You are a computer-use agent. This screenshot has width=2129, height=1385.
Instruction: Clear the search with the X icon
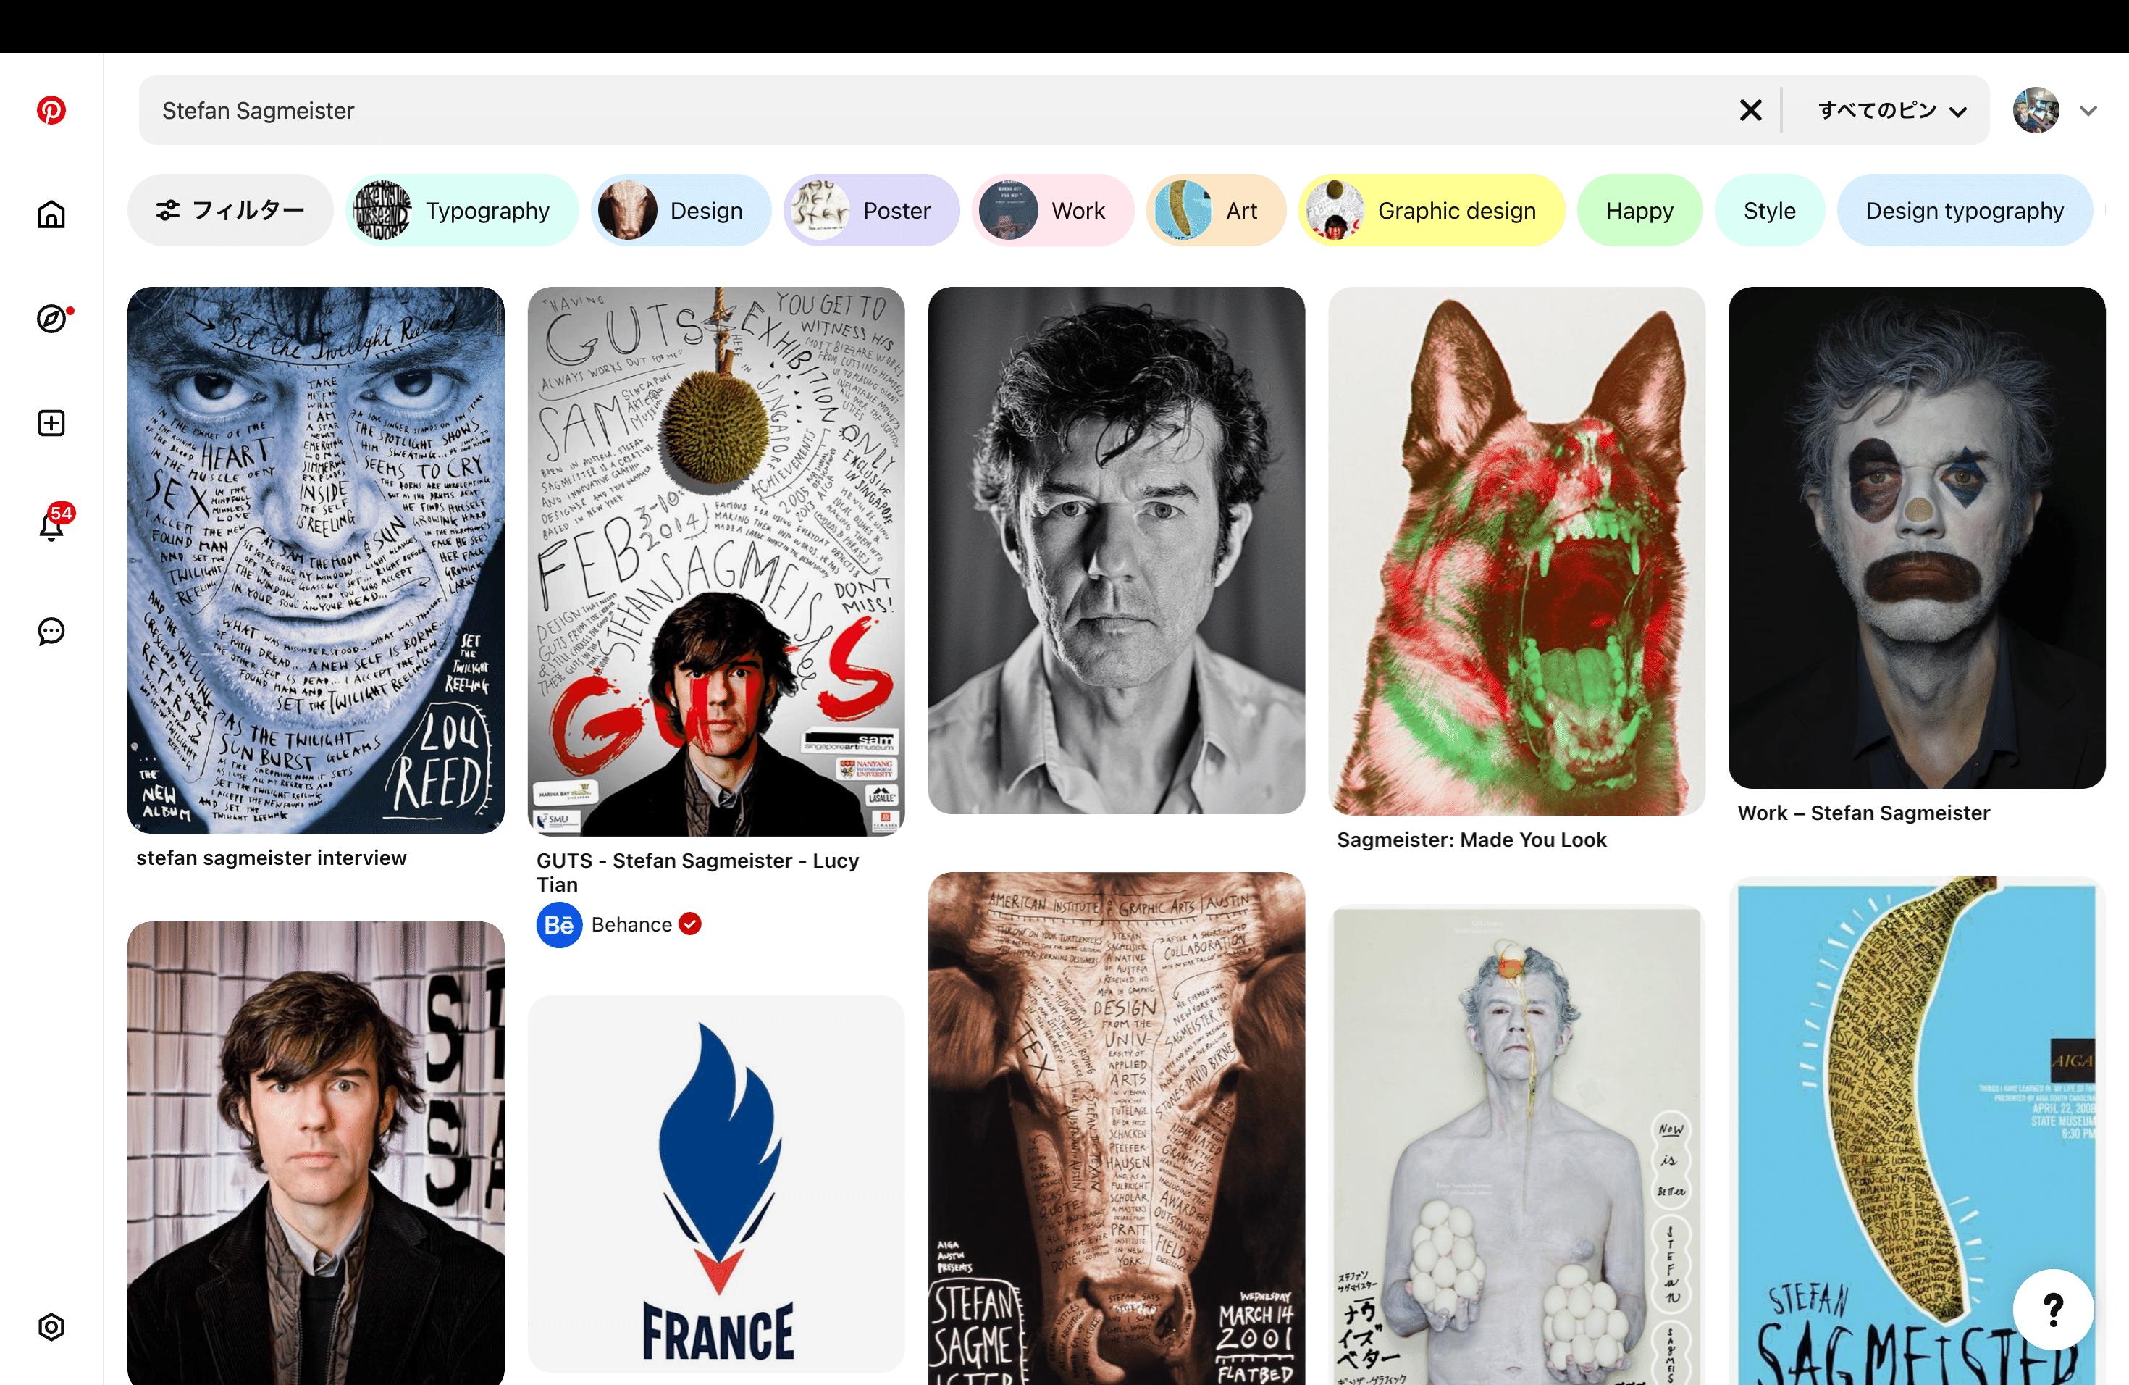[x=1750, y=110]
